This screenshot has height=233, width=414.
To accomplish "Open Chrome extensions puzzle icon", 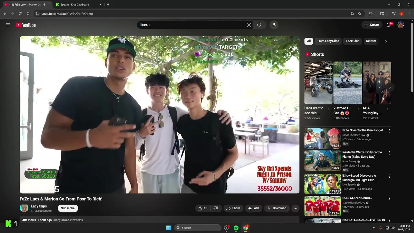I will tap(371, 14).
